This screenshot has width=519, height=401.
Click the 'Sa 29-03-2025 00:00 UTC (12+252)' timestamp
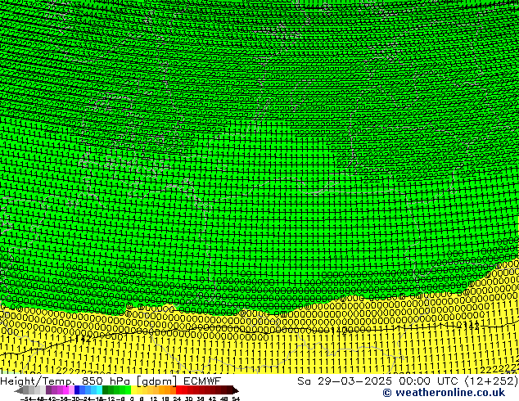(408, 381)
